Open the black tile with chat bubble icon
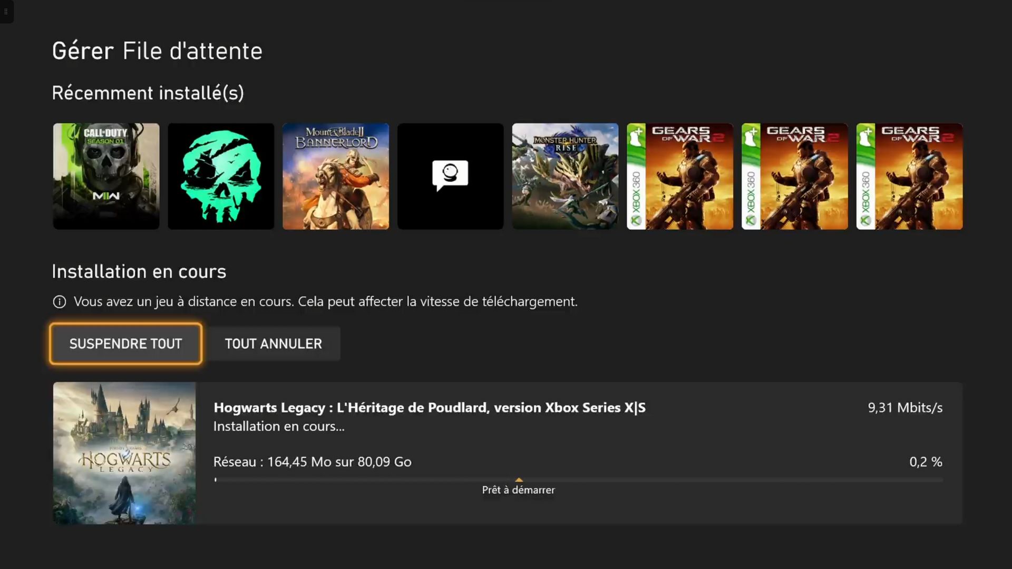 (x=450, y=176)
